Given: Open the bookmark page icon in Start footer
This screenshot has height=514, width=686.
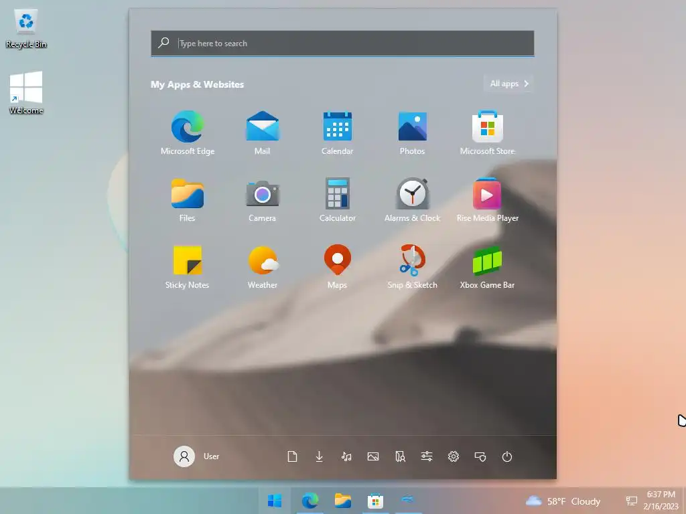Looking at the screenshot, I should pos(400,456).
